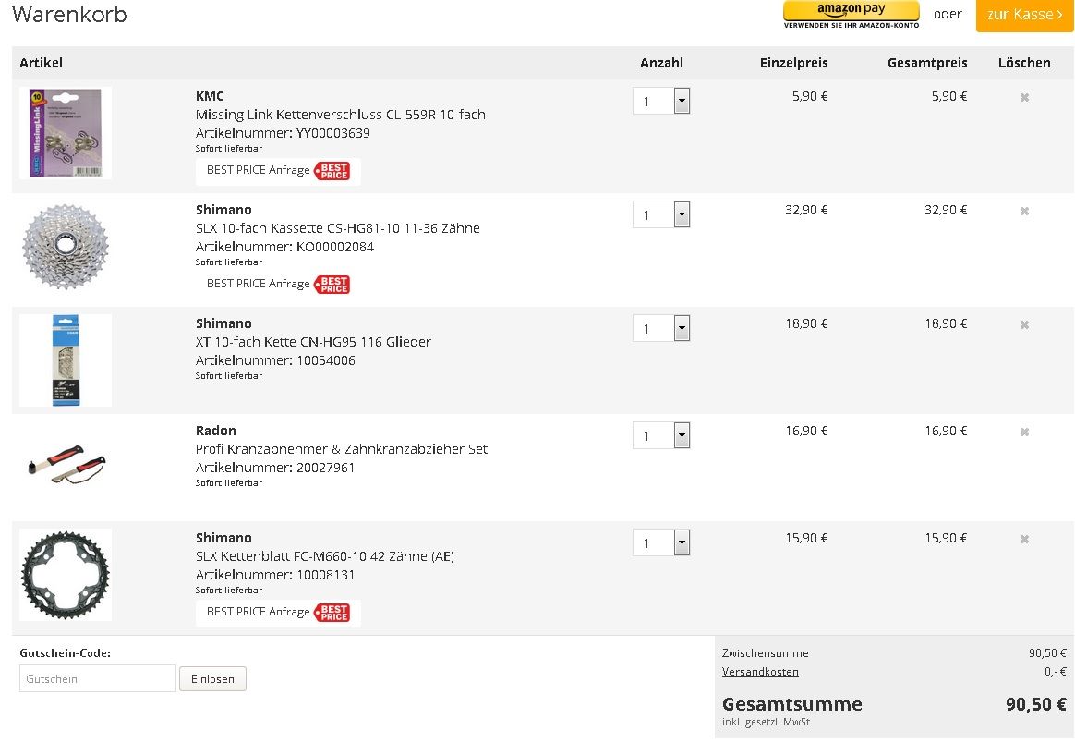The image size is (1075, 743).
Task: Delete the Shimano SLX Kassette item
Action: [x=1024, y=211]
